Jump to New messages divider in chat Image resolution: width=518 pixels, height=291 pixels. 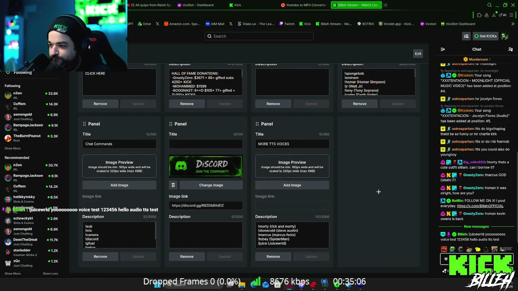[476, 227]
